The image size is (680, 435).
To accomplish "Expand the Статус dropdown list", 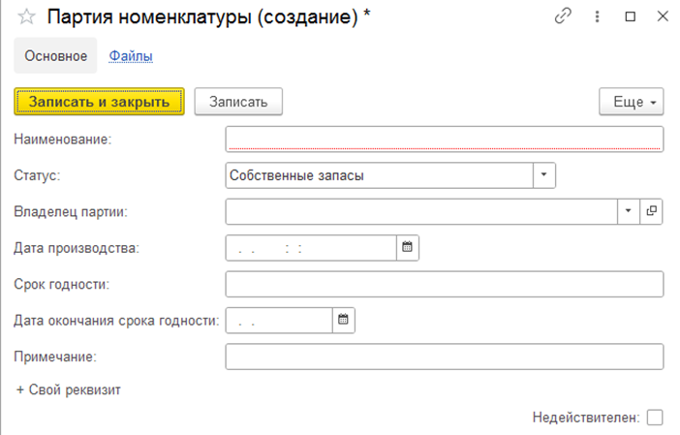I will (x=543, y=175).
